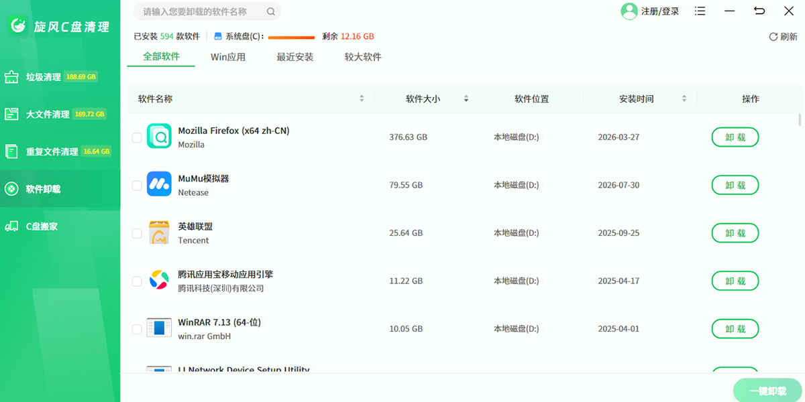Check the 英雄联盟 row checkbox
The width and height of the screenshot is (805, 402).
point(137,233)
